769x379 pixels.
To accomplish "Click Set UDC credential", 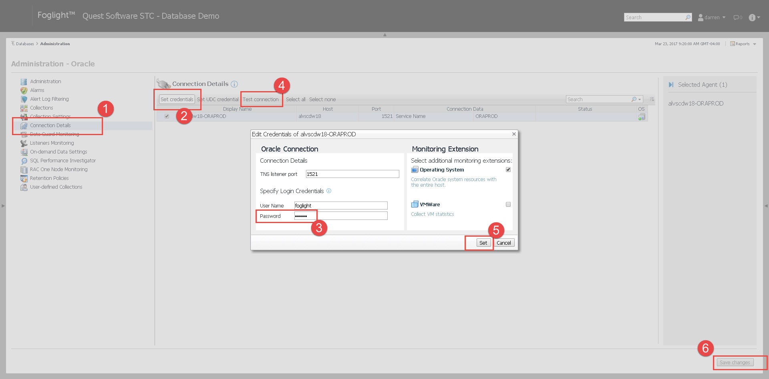I will click(218, 100).
